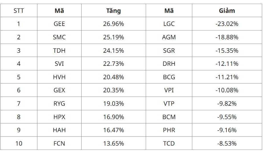
Task: Click the -23.02% decrease value
Action: (x=227, y=24)
